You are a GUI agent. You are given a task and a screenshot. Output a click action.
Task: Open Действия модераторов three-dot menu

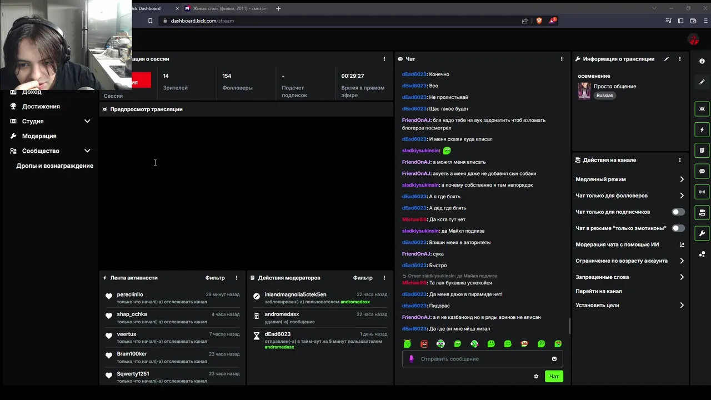(x=384, y=278)
